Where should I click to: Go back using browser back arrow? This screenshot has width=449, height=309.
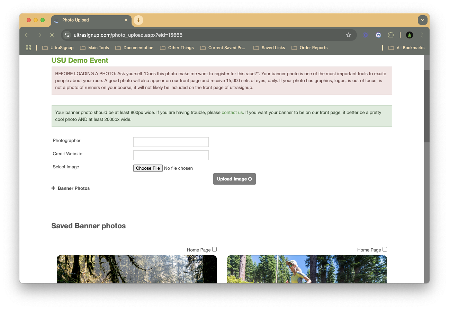27,35
